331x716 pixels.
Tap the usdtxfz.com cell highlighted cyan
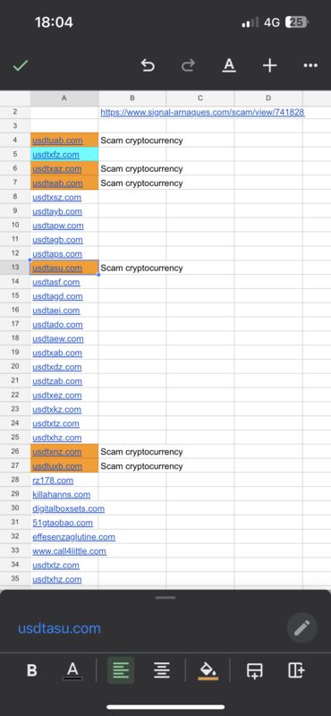(x=64, y=154)
